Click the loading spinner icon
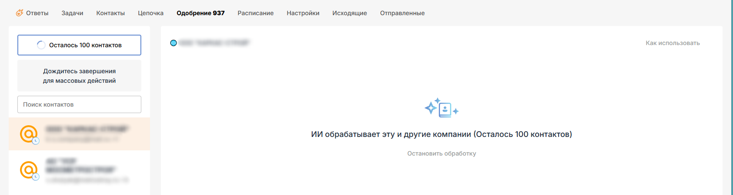Viewport: 733px width, 195px height. tap(41, 45)
